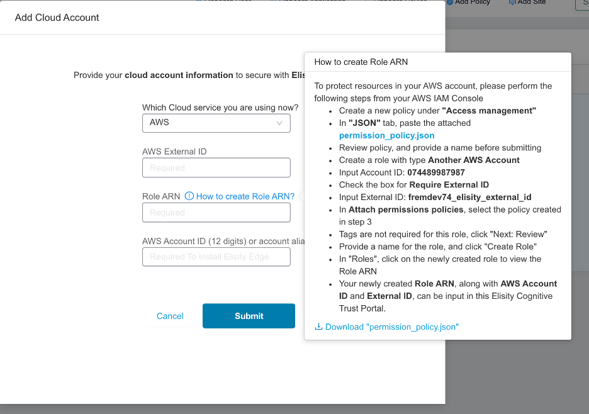The image size is (589, 414).
Task: Cancel adding the cloud account
Action: (x=170, y=316)
